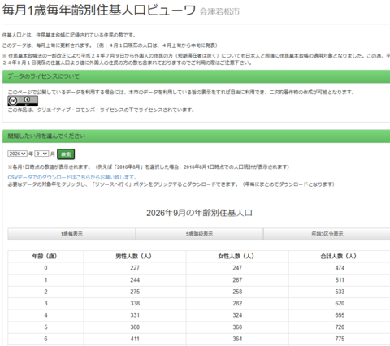Select female count 247 for age 0

[237, 268]
